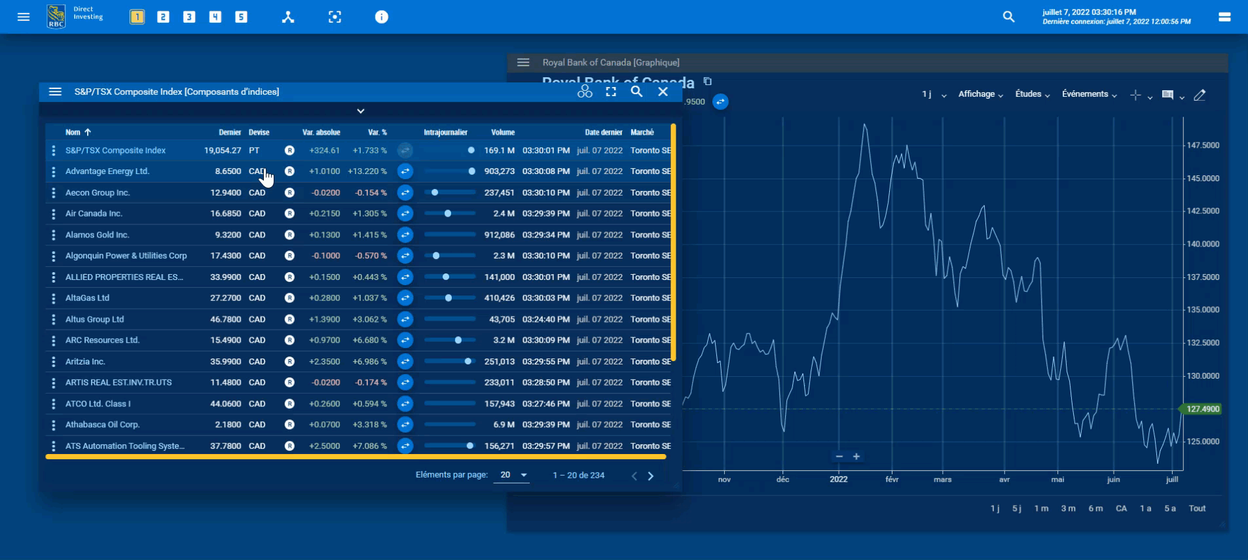The width and height of the screenshot is (1248, 560).
Task: Click the trade arrows icon for Air Canada Inc.
Action: pyautogui.click(x=405, y=214)
